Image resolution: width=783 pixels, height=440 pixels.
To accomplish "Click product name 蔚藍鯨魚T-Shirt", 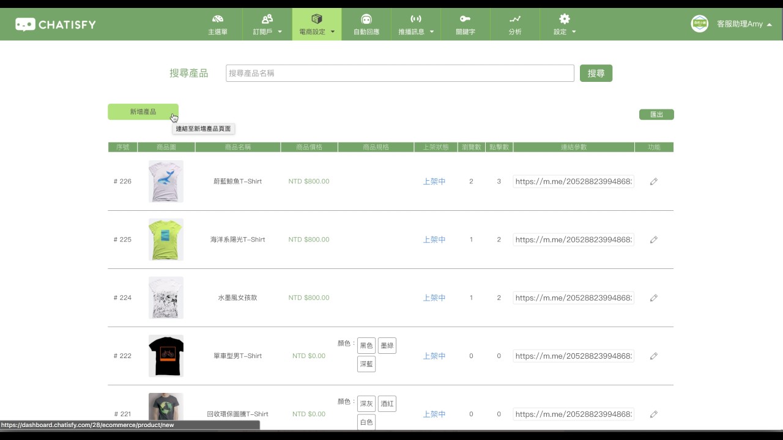I will (x=238, y=182).
